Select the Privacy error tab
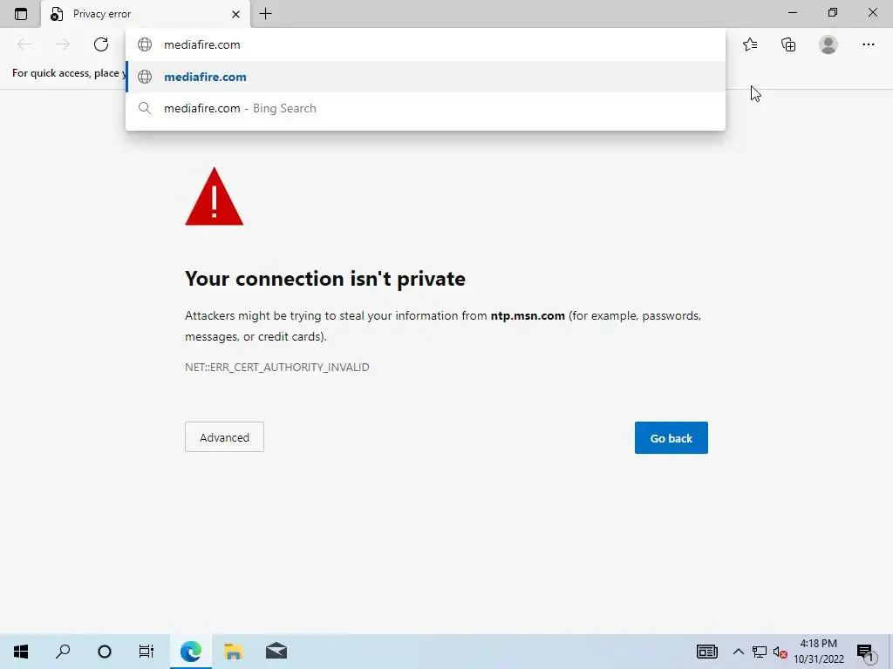Screen dimensions: 893x669 (x=146, y=14)
